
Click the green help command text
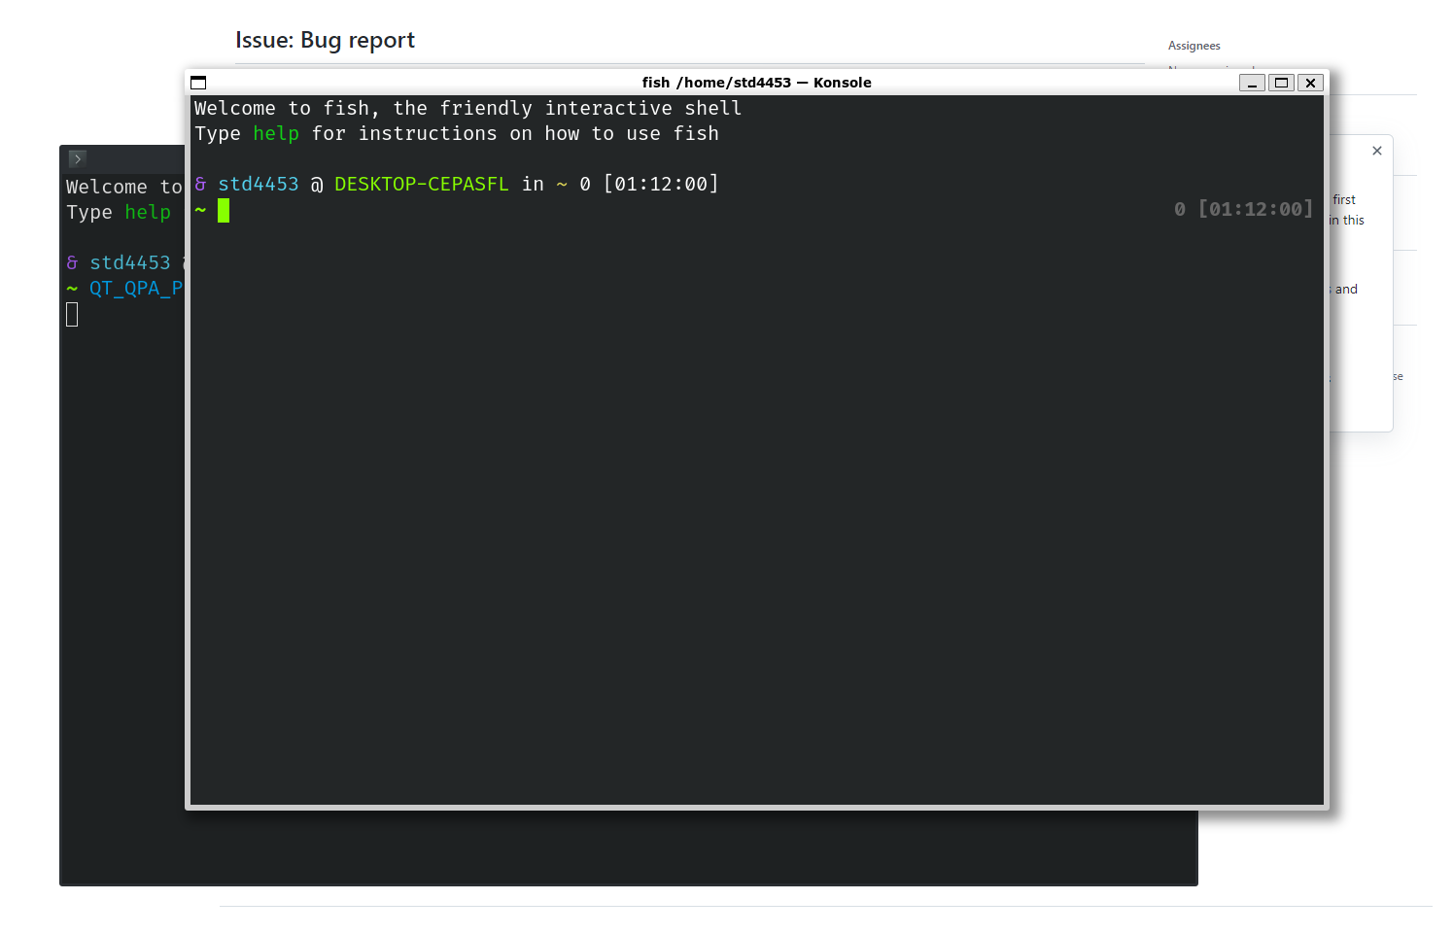[275, 133]
